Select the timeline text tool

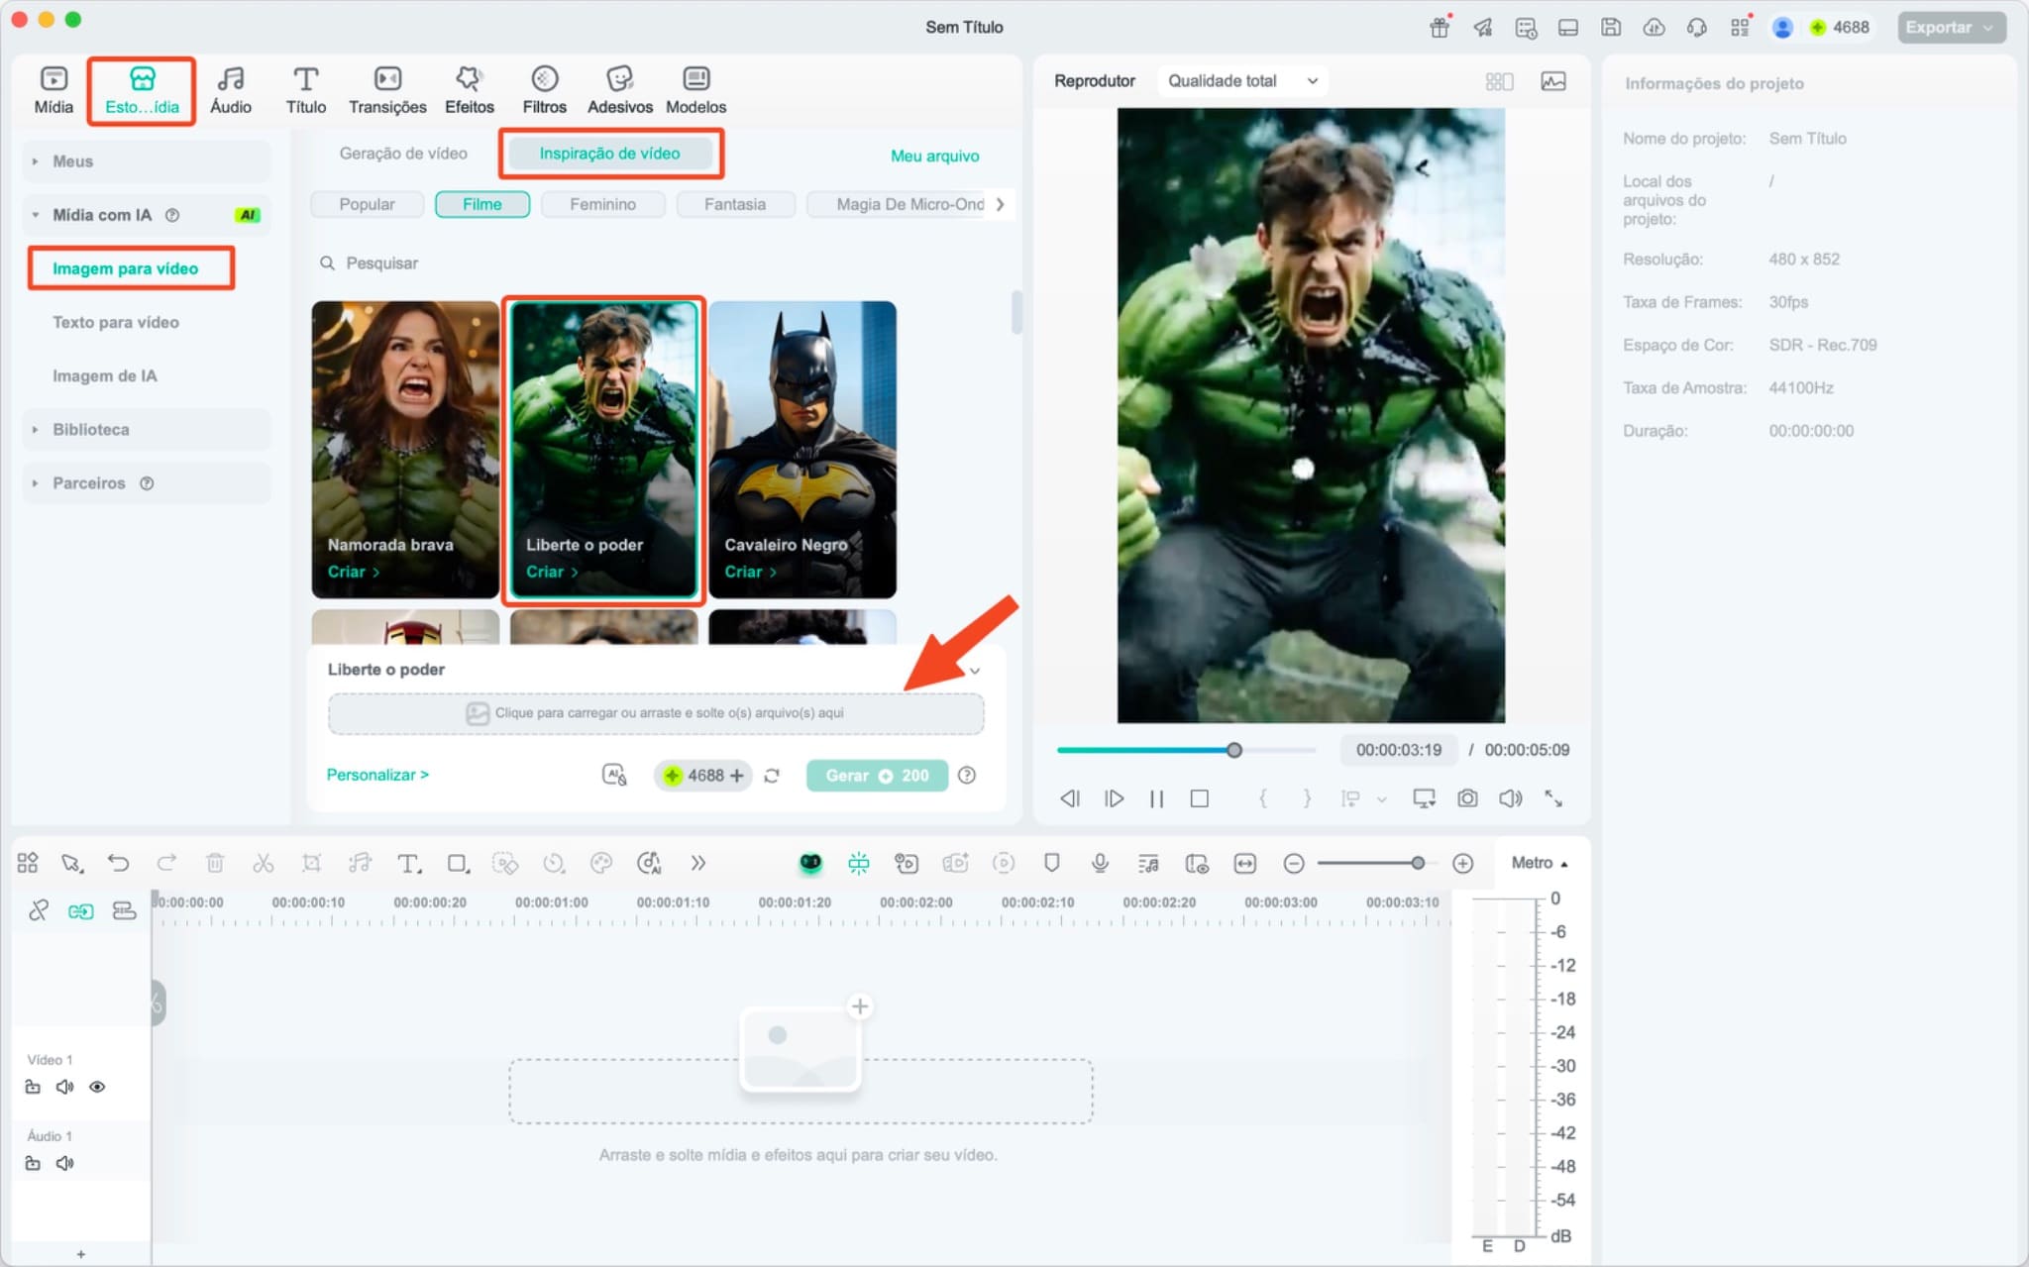(x=408, y=863)
